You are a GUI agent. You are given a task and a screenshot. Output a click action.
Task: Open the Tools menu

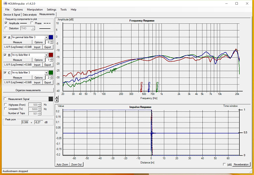[x=63, y=10]
